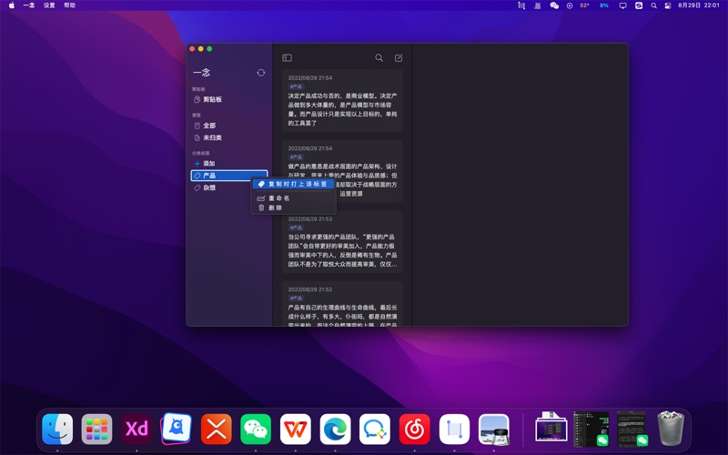
Task: Select 全部 all notes in sidebar
Action: coord(209,126)
